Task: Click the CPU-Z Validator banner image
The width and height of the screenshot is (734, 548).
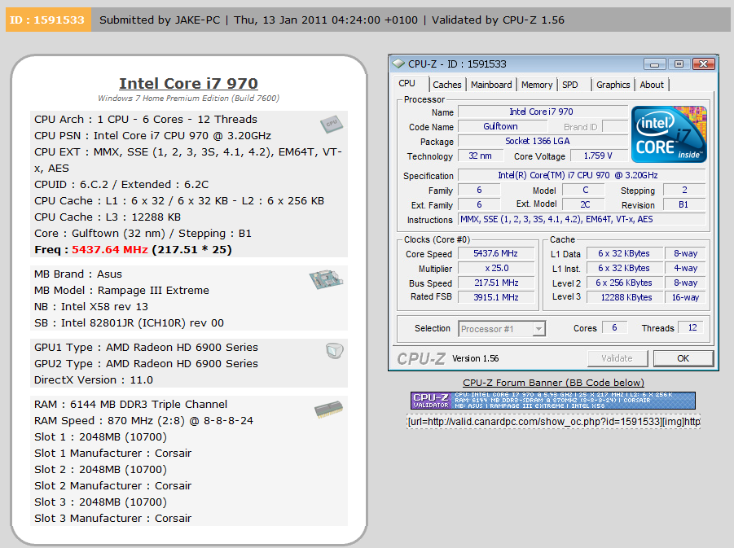Action: (553, 401)
